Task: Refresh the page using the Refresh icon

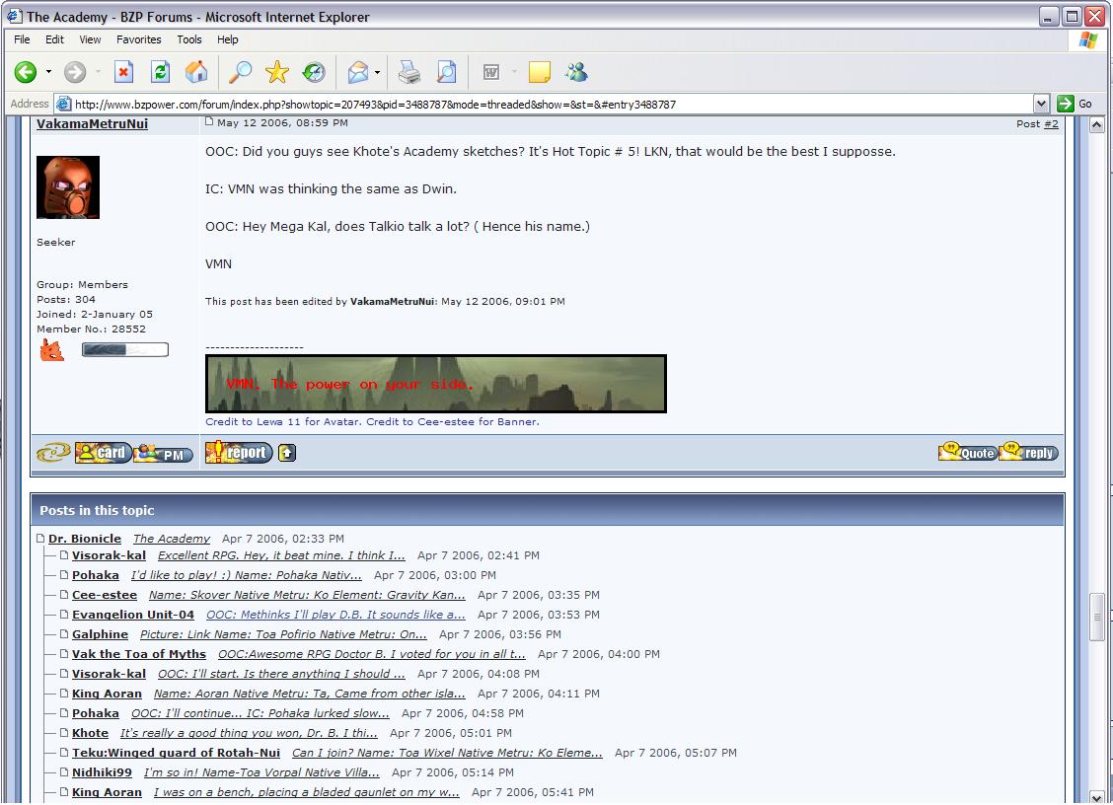Action: tap(161, 72)
